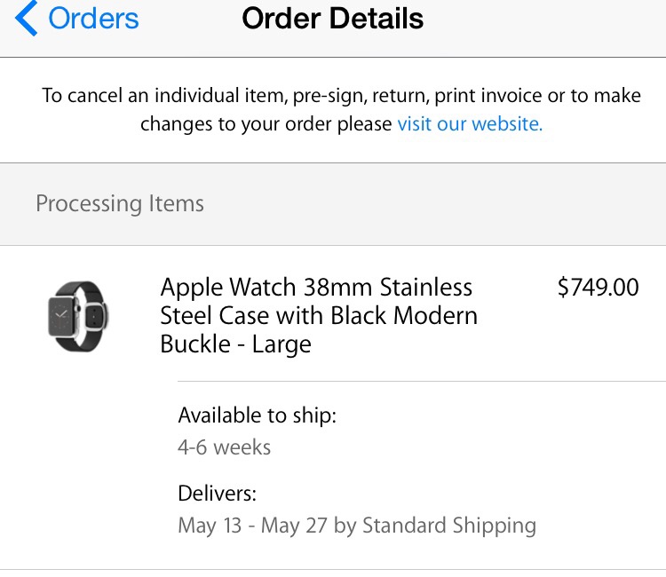Image resolution: width=666 pixels, height=577 pixels.
Task: Select the 'Apple Watch 38mm Stainless' title line
Action: point(316,288)
